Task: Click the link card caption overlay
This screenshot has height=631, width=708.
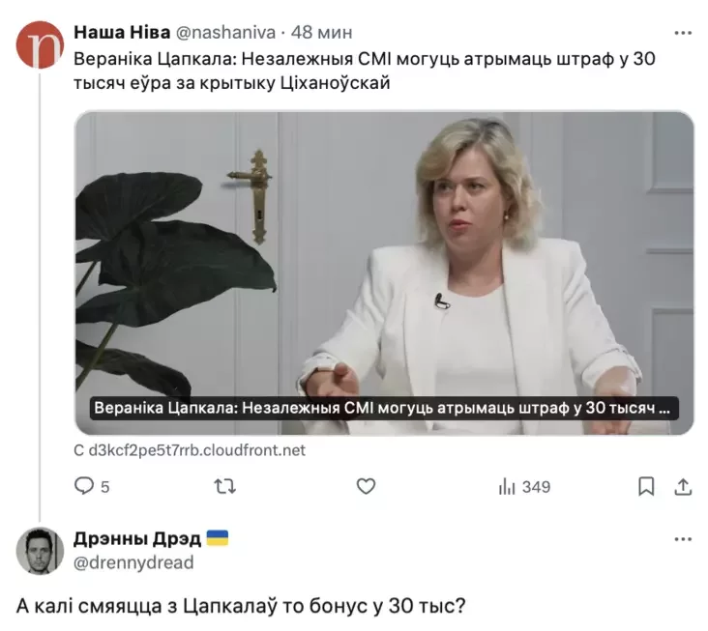Action: [x=384, y=408]
